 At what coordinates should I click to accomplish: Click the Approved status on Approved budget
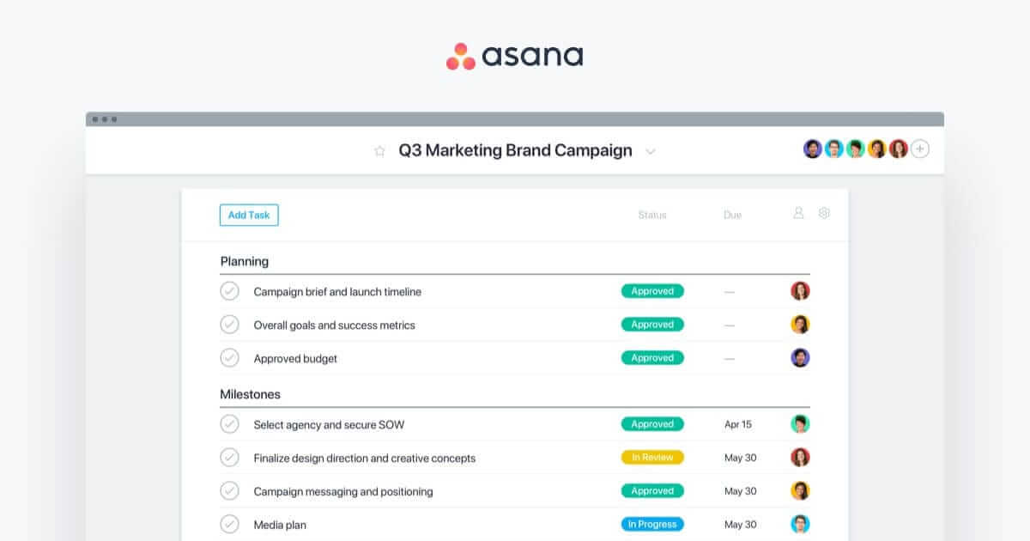tap(652, 358)
